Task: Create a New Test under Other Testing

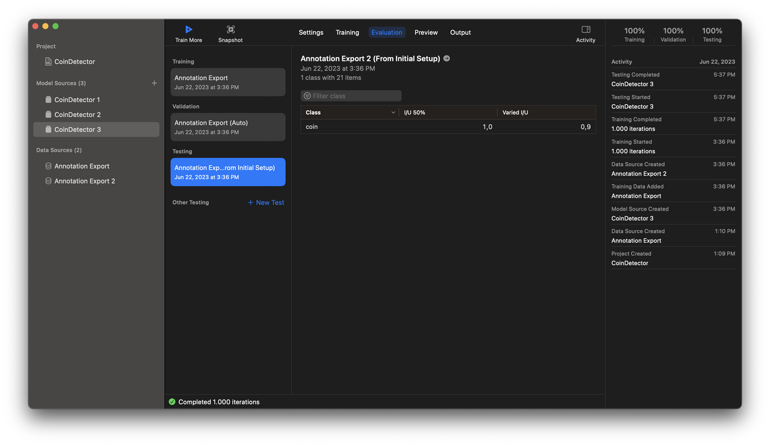Action: [266, 202]
